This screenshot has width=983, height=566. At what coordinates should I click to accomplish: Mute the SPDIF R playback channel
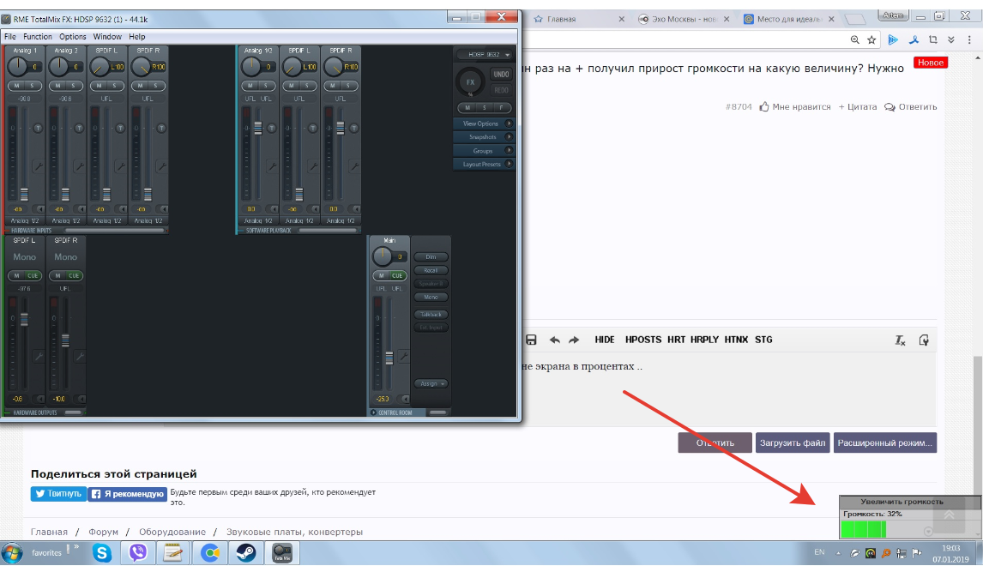point(332,86)
